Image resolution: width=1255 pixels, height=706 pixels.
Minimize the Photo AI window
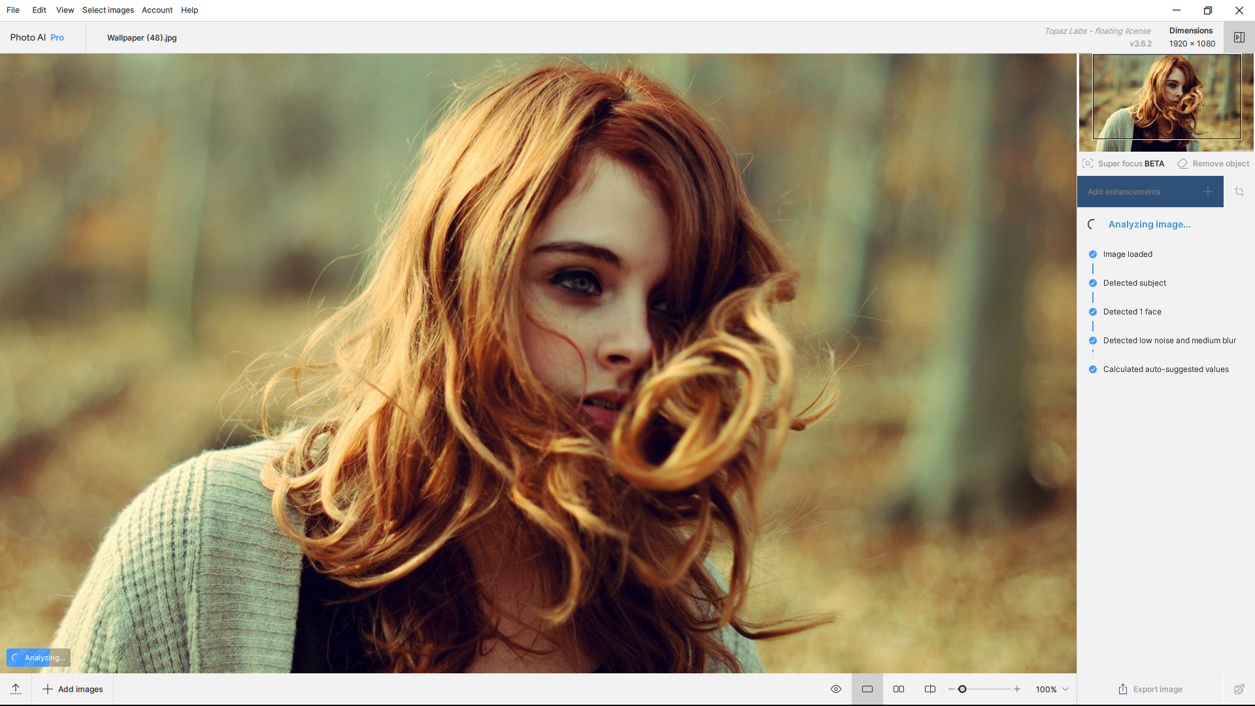pyautogui.click(x=1176, y=10)
